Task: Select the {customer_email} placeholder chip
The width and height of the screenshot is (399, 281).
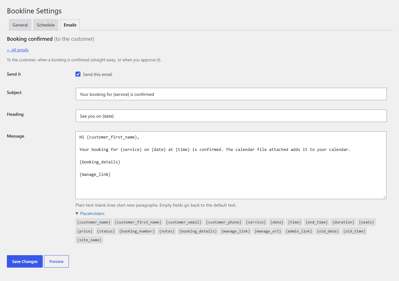Action: coord(184,222)
